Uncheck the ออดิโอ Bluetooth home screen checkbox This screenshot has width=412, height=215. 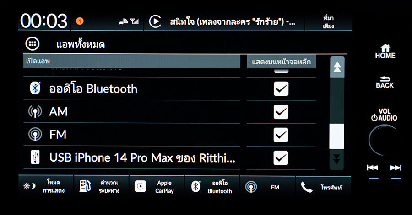281,89
